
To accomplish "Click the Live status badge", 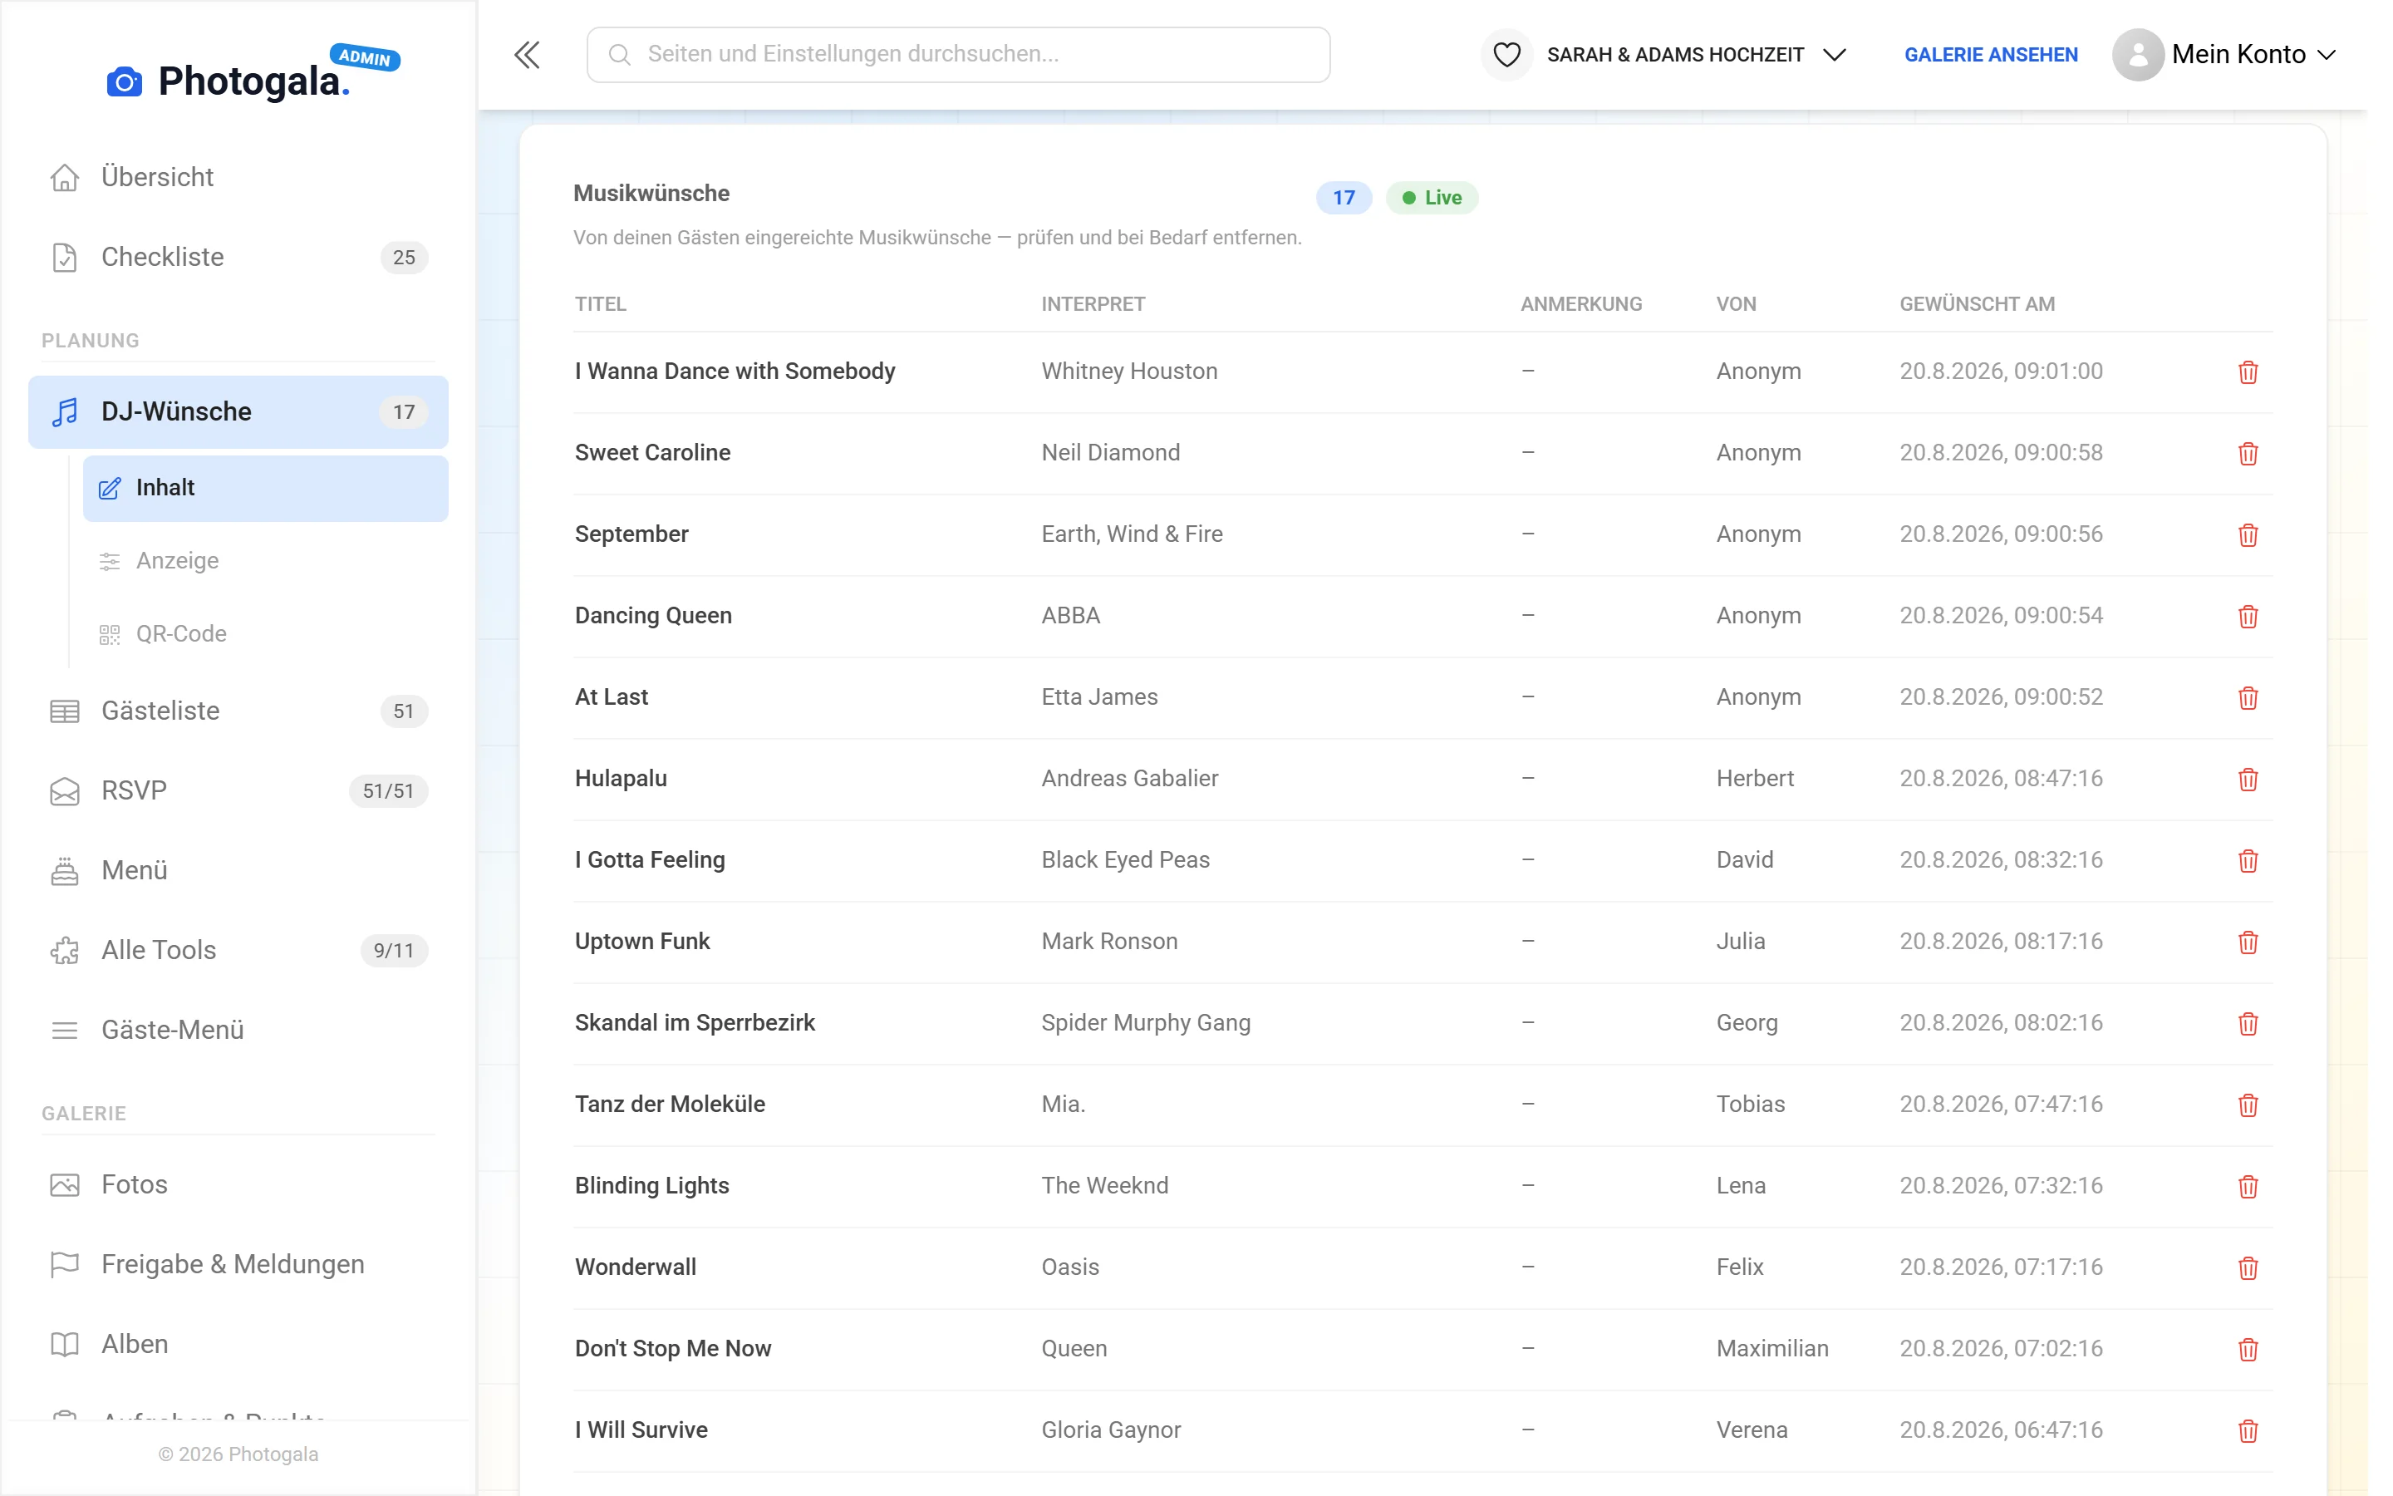I will tap(1431, 198).
